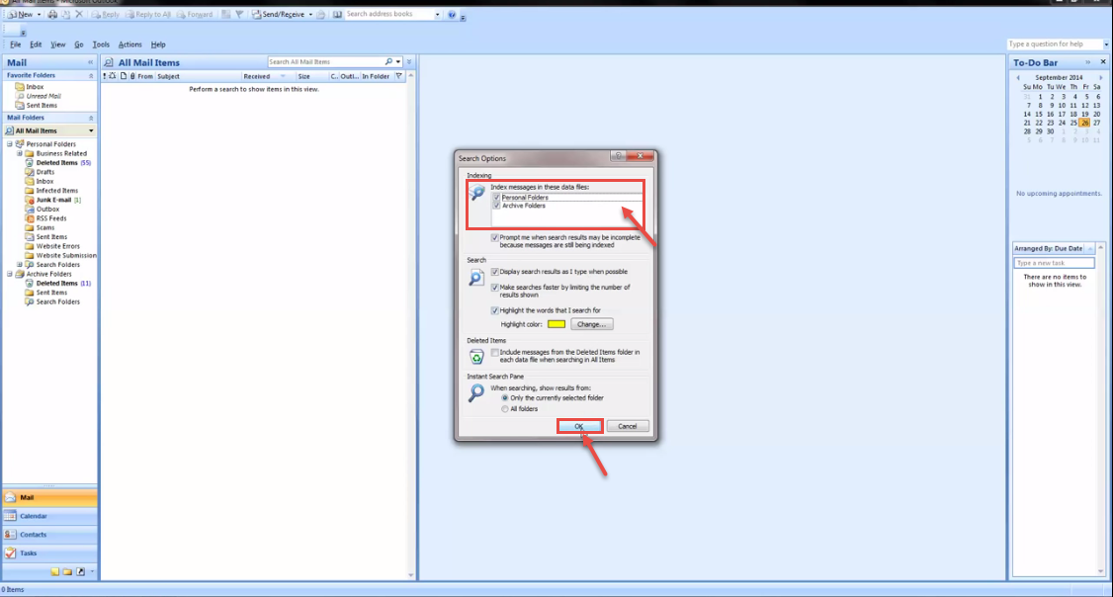Open the Tools menu

[101, 44]
